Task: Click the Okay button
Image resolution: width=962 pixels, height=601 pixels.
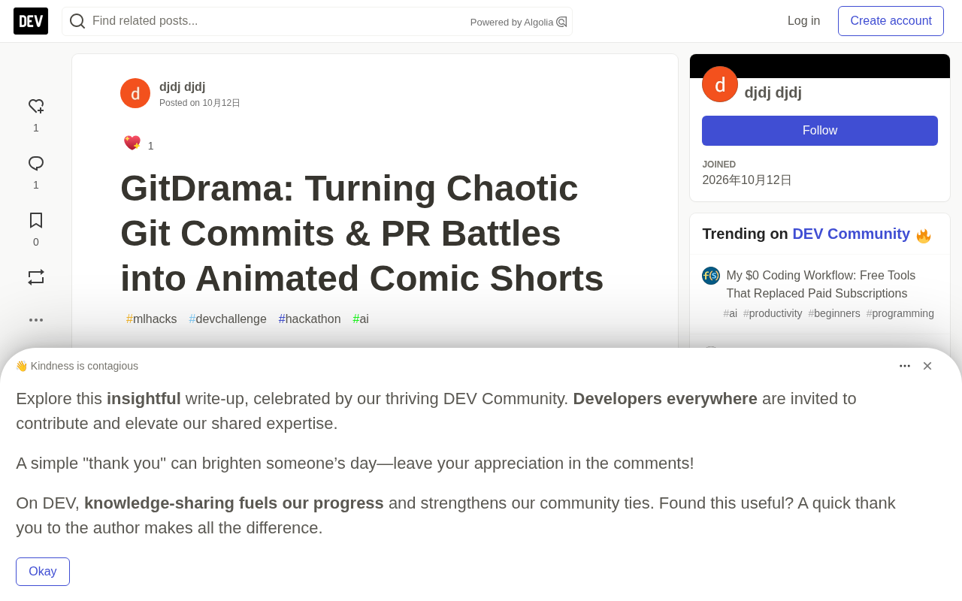Action: point(43,572)
